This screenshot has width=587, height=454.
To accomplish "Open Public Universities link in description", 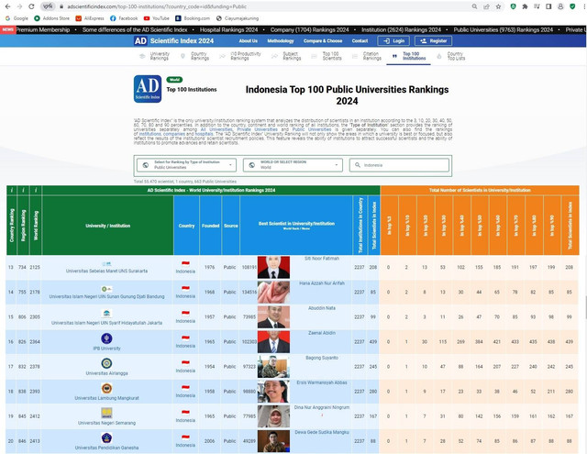I will click(x=312, y=129).
